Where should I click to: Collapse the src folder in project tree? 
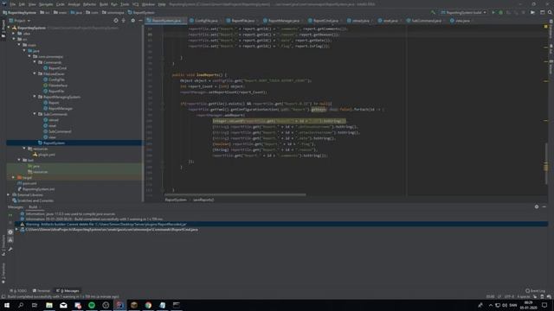tap(14, 39)
